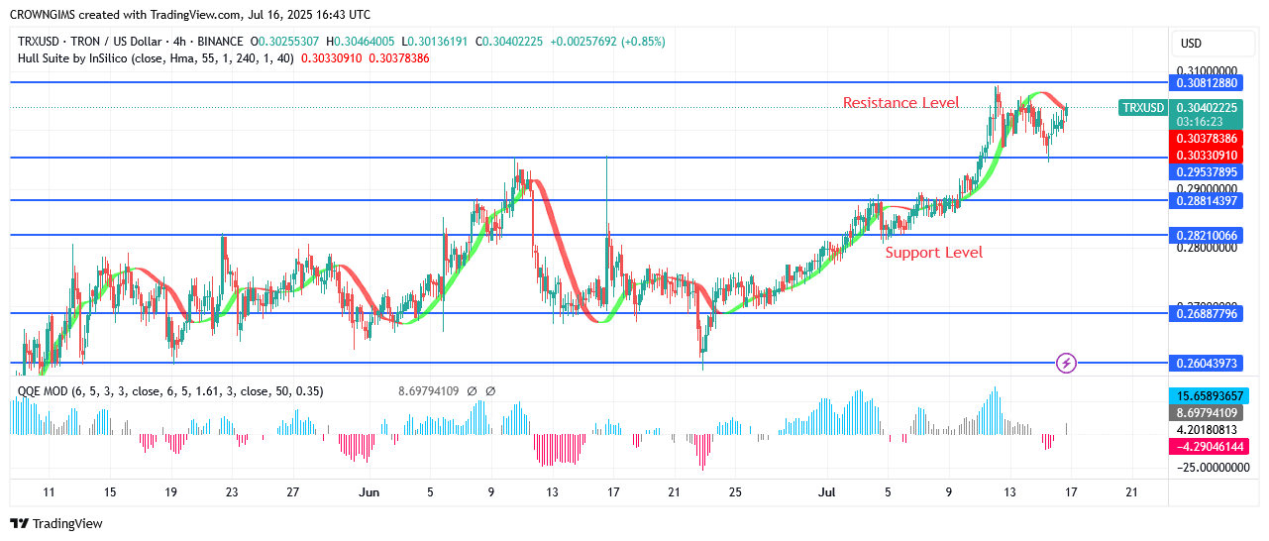This screenshot has width=1269, height=541.
Task: Click the 19 label on the date axis
Action: click(x=170, y=491)
